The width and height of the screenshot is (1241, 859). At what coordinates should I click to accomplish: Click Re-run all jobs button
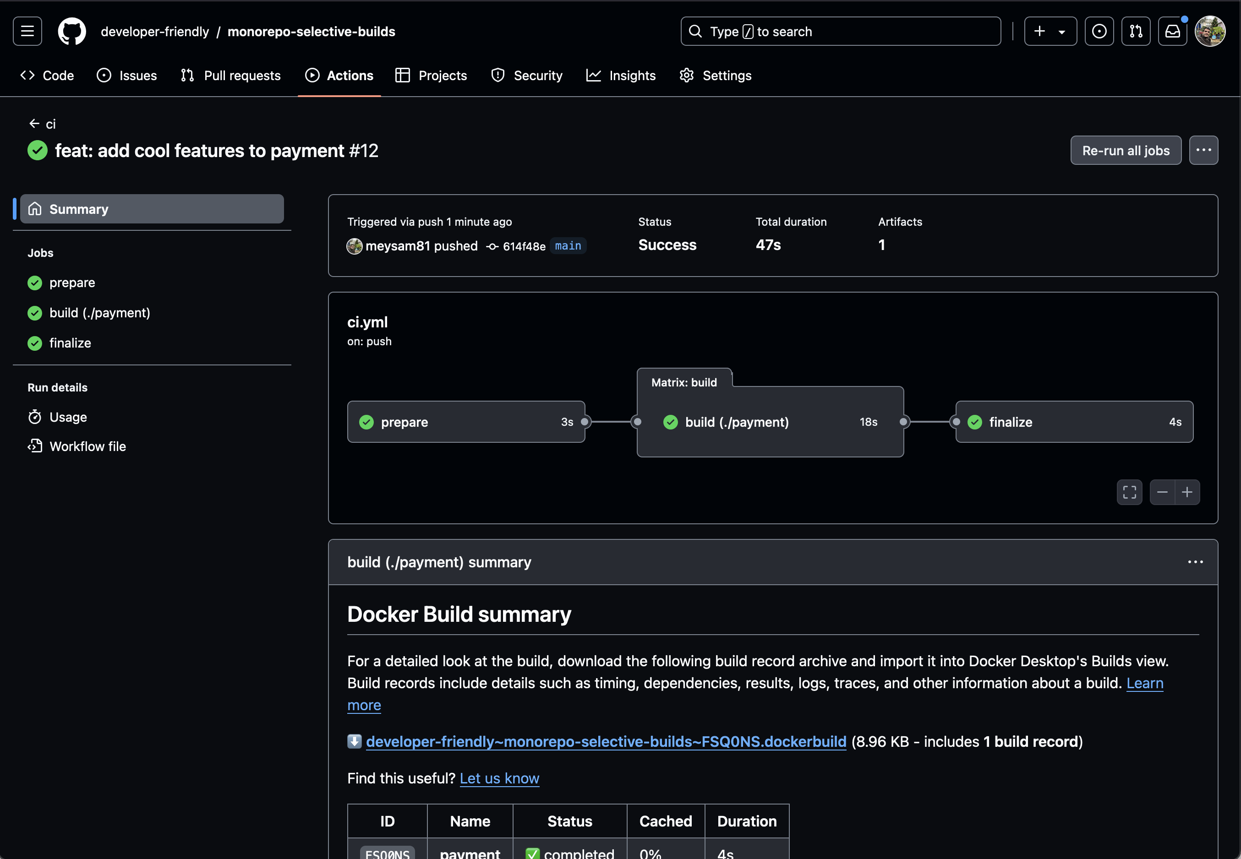point(1125,150)
